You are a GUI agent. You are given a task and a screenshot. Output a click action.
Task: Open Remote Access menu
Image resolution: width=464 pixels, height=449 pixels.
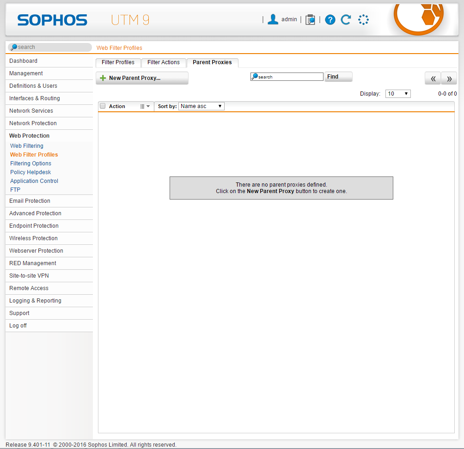pyautogui.click(x=49, y=288)
